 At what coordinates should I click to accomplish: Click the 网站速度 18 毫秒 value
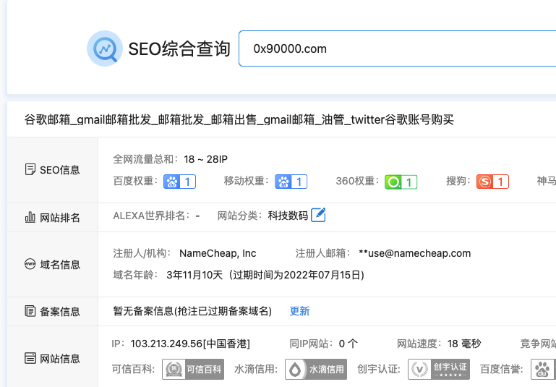pyautogui.click(x=463, y=344)
